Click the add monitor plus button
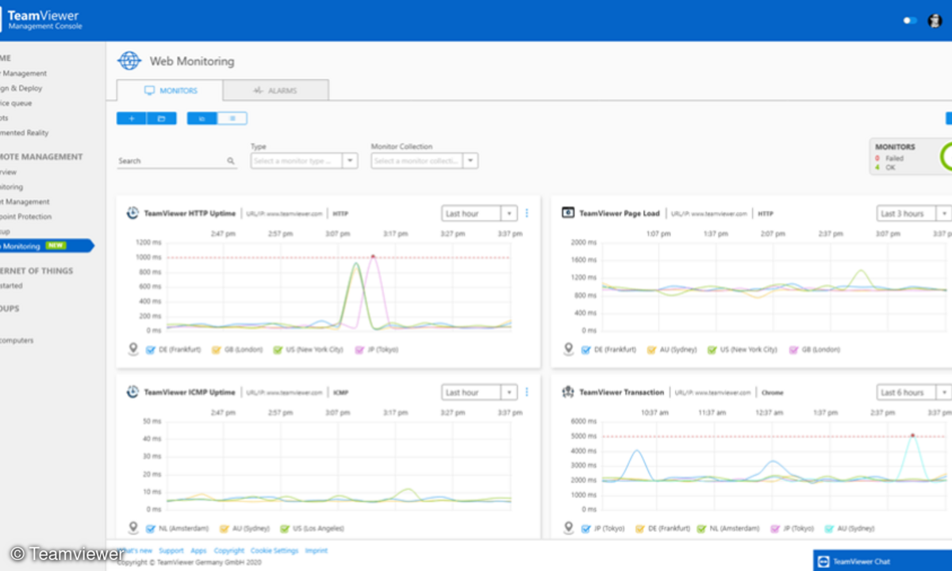Viewport: 952px width, 571px height. (x=131, y=118)
